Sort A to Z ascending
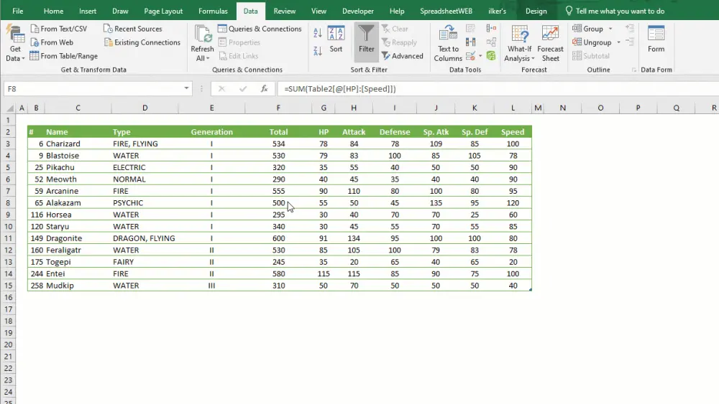 click(317, 33)
